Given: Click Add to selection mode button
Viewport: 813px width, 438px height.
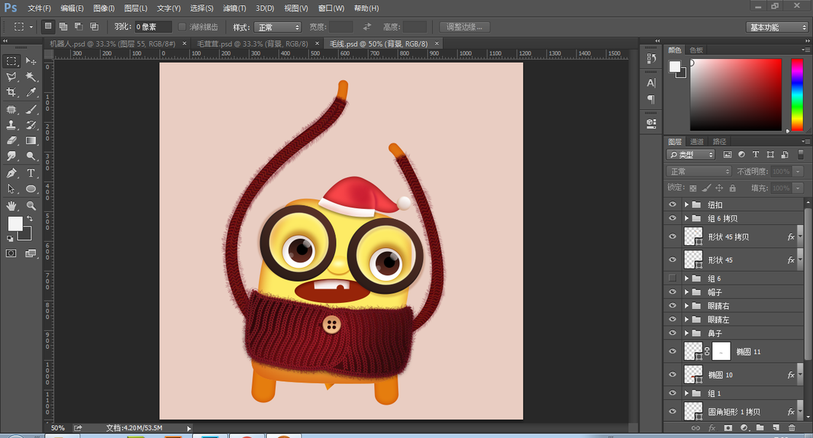Looking at the screenshot, I should pos(63,26).
